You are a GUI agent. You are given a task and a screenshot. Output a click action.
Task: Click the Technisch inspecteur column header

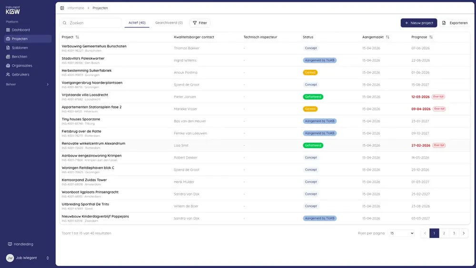pos(260,37)
